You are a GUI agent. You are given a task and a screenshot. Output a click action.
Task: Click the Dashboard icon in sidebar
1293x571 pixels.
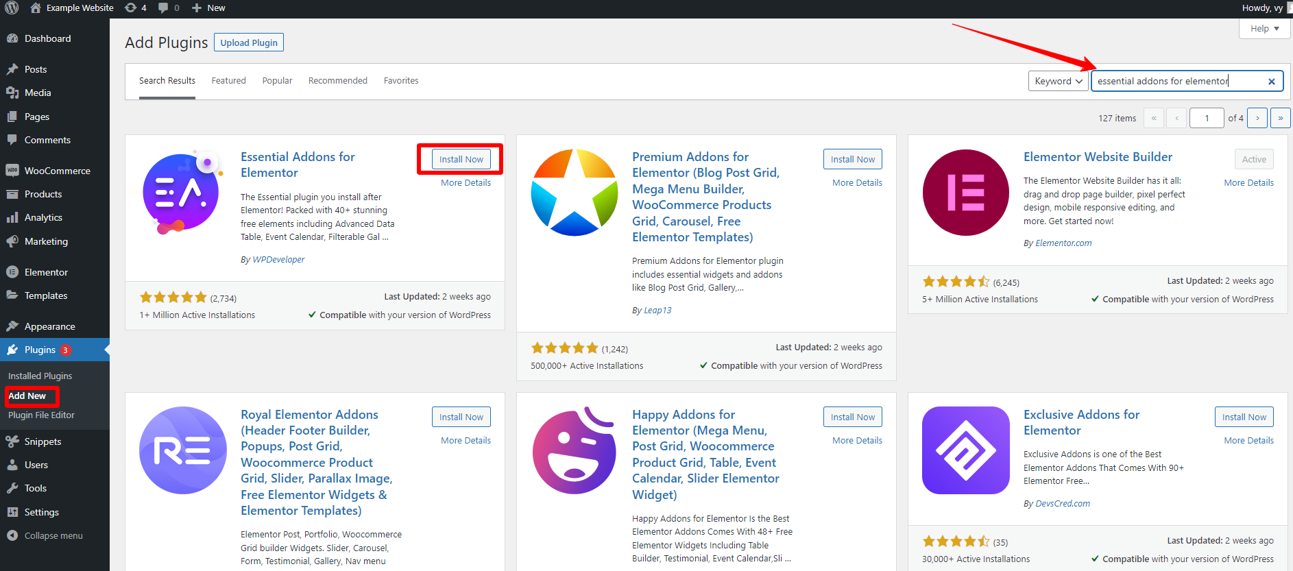pyautogui.click(x=12, y=38)
